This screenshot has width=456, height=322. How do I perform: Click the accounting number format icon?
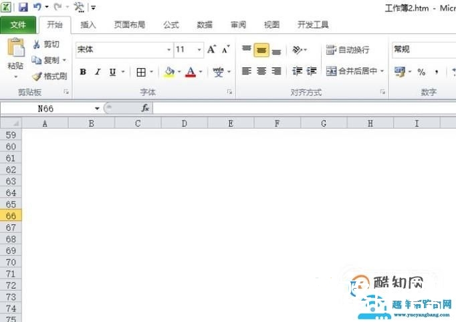tap(400, 71)
